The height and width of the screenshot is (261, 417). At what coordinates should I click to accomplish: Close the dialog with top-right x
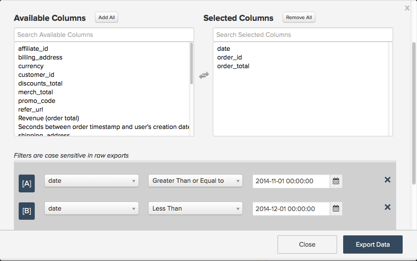[407, 8]
